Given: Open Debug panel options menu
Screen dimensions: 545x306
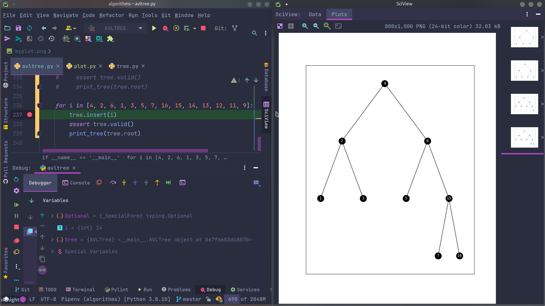Looking at the screenshot, I should pyautogui.click(x=245, y=168).
